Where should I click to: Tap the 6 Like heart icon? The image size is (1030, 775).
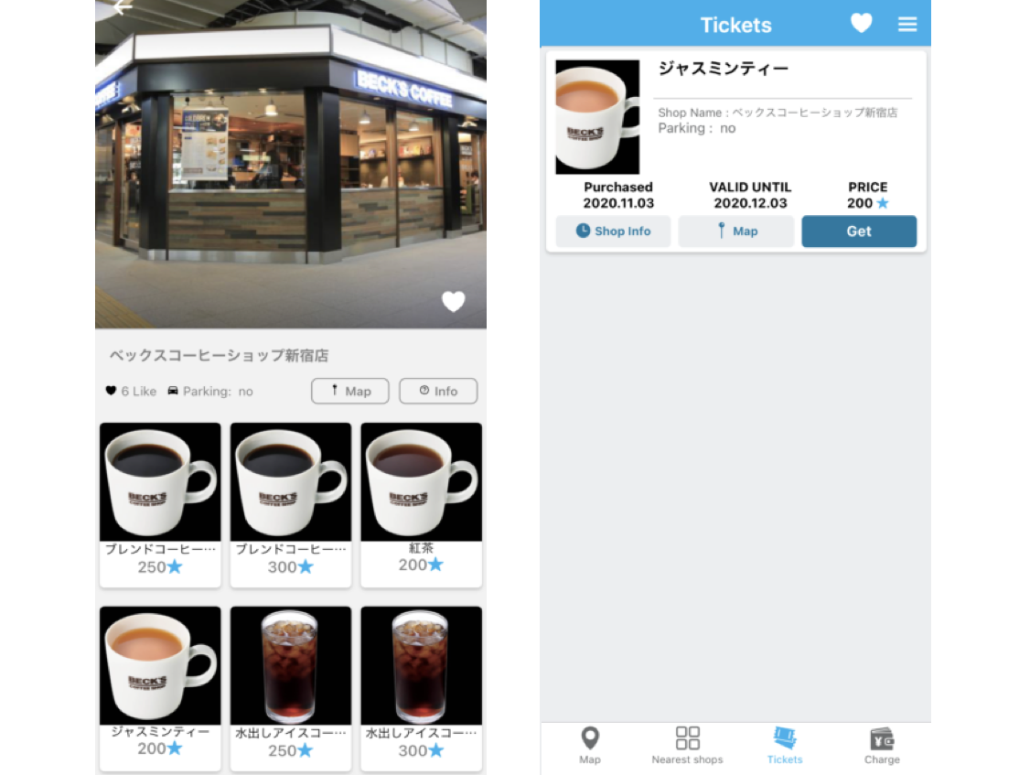click(x=111, y=391)
